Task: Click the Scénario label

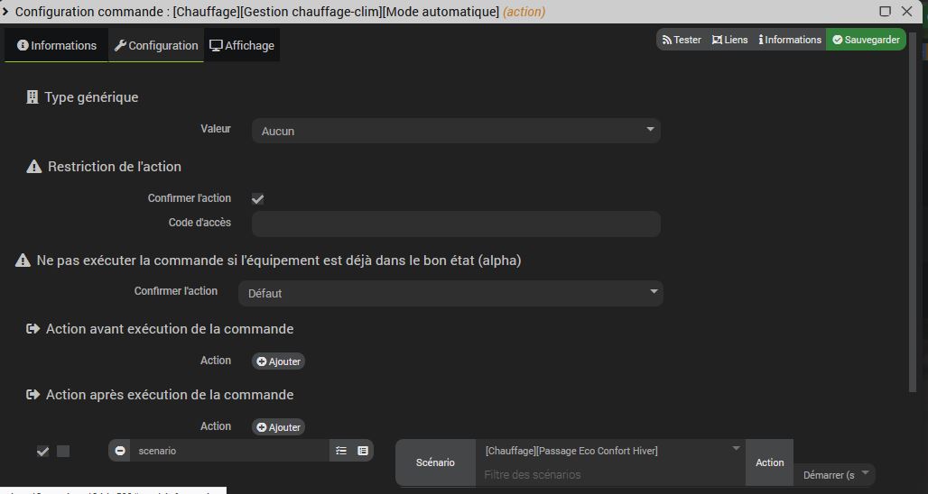Action: point(435,462)
